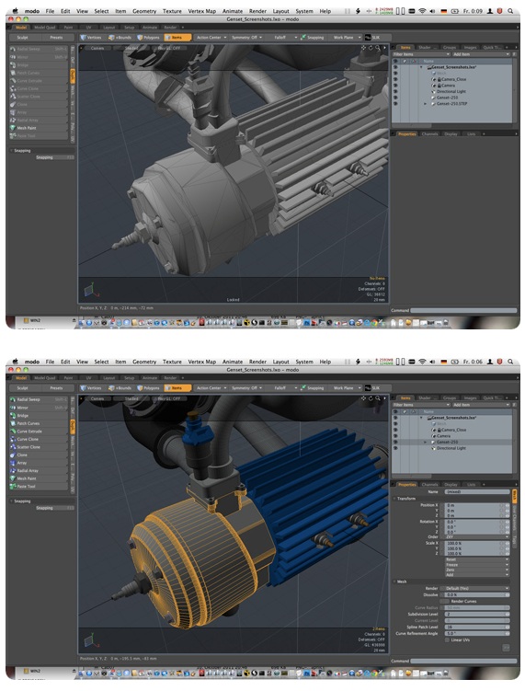Click the Zero transform button
525x691 pixels.
[x=477, y=570]
